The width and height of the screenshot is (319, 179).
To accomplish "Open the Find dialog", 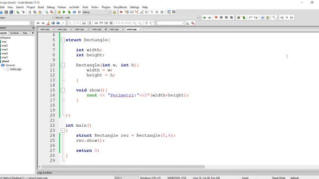I will click(x=46, y=12).
